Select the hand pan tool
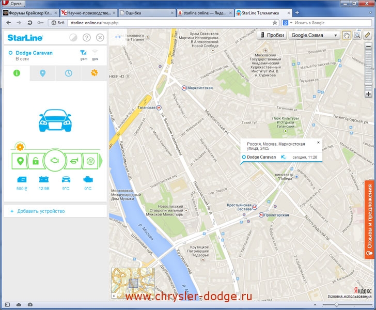This screenshot has height=310, width=376. click(x=346, y=36)
